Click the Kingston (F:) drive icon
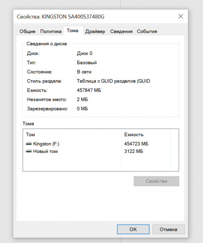The height and width of the screenshot is (243, 203). (29, 144)
